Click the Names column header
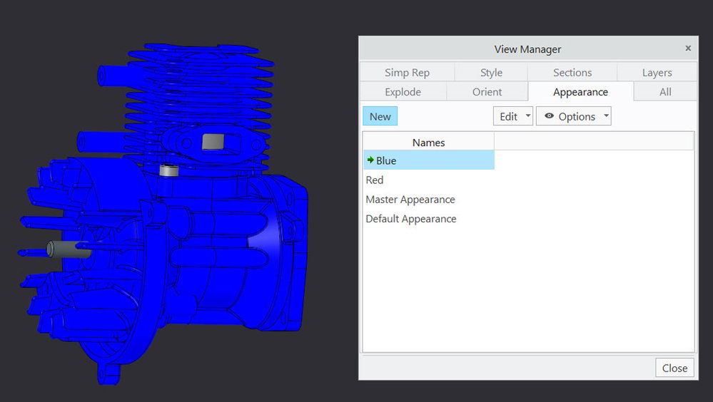The height and width of the screenshot is (402, 713). coord(428,143)
